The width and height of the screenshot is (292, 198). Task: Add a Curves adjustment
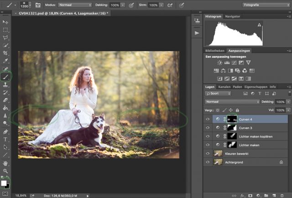pyautogui.click(x=234, y=63)
